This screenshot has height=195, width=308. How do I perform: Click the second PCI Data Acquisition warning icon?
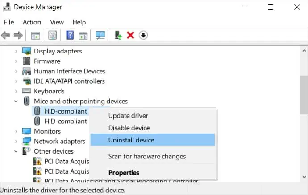(37, 171)
